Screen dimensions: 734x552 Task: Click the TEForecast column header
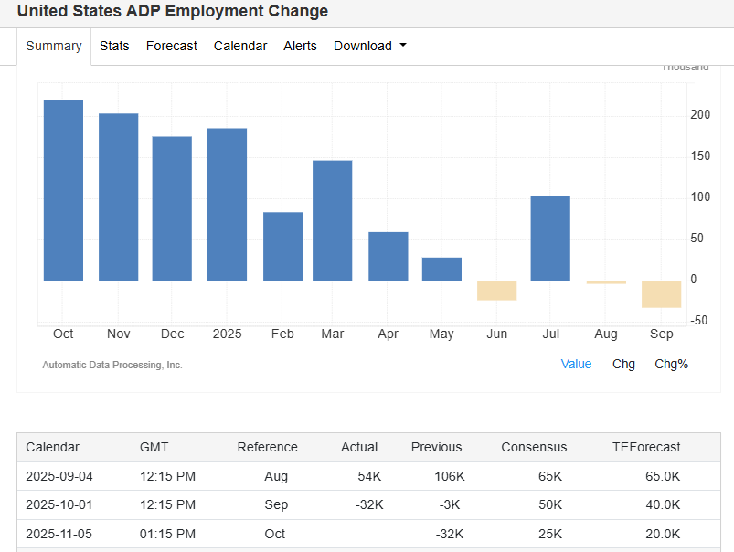[646, 447]
